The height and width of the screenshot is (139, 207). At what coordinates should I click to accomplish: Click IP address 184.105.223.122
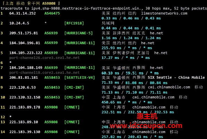26,53
